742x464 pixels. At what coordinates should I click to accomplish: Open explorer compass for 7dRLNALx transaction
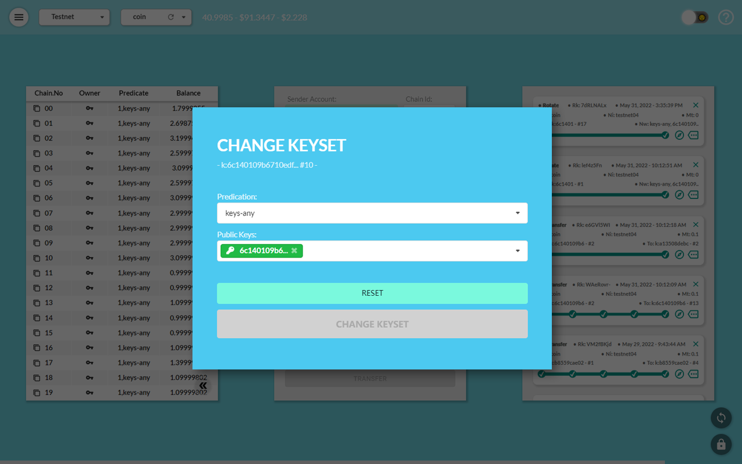pyautogui.click(x=680, y=135)
